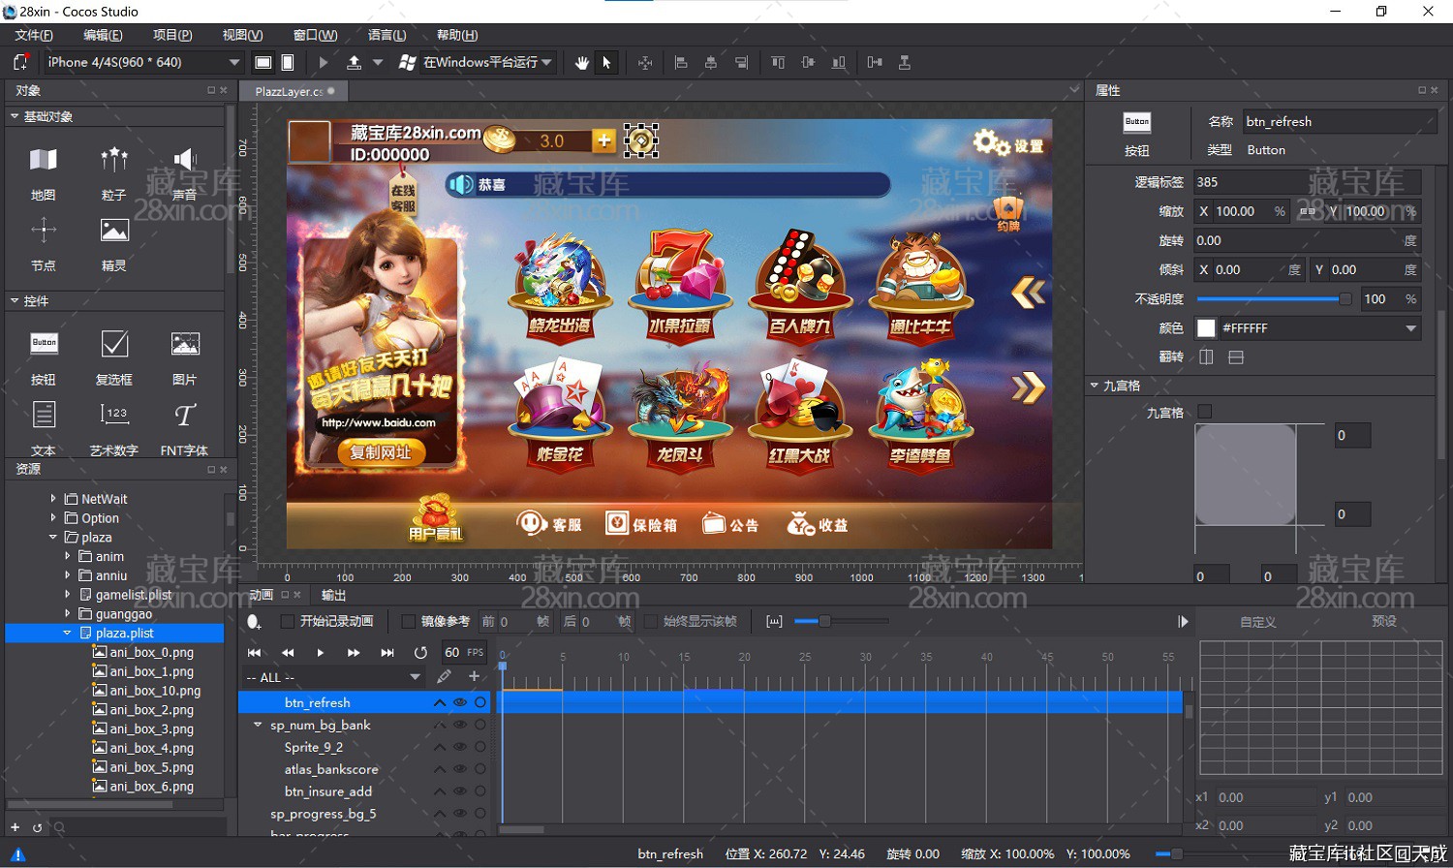Screen dimensions: 1453x868
Task: Switch to portrait orientation icon
Action: (288, 62)
